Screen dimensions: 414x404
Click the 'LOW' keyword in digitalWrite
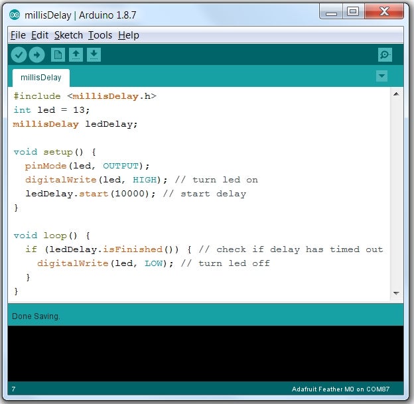point(153,263)
